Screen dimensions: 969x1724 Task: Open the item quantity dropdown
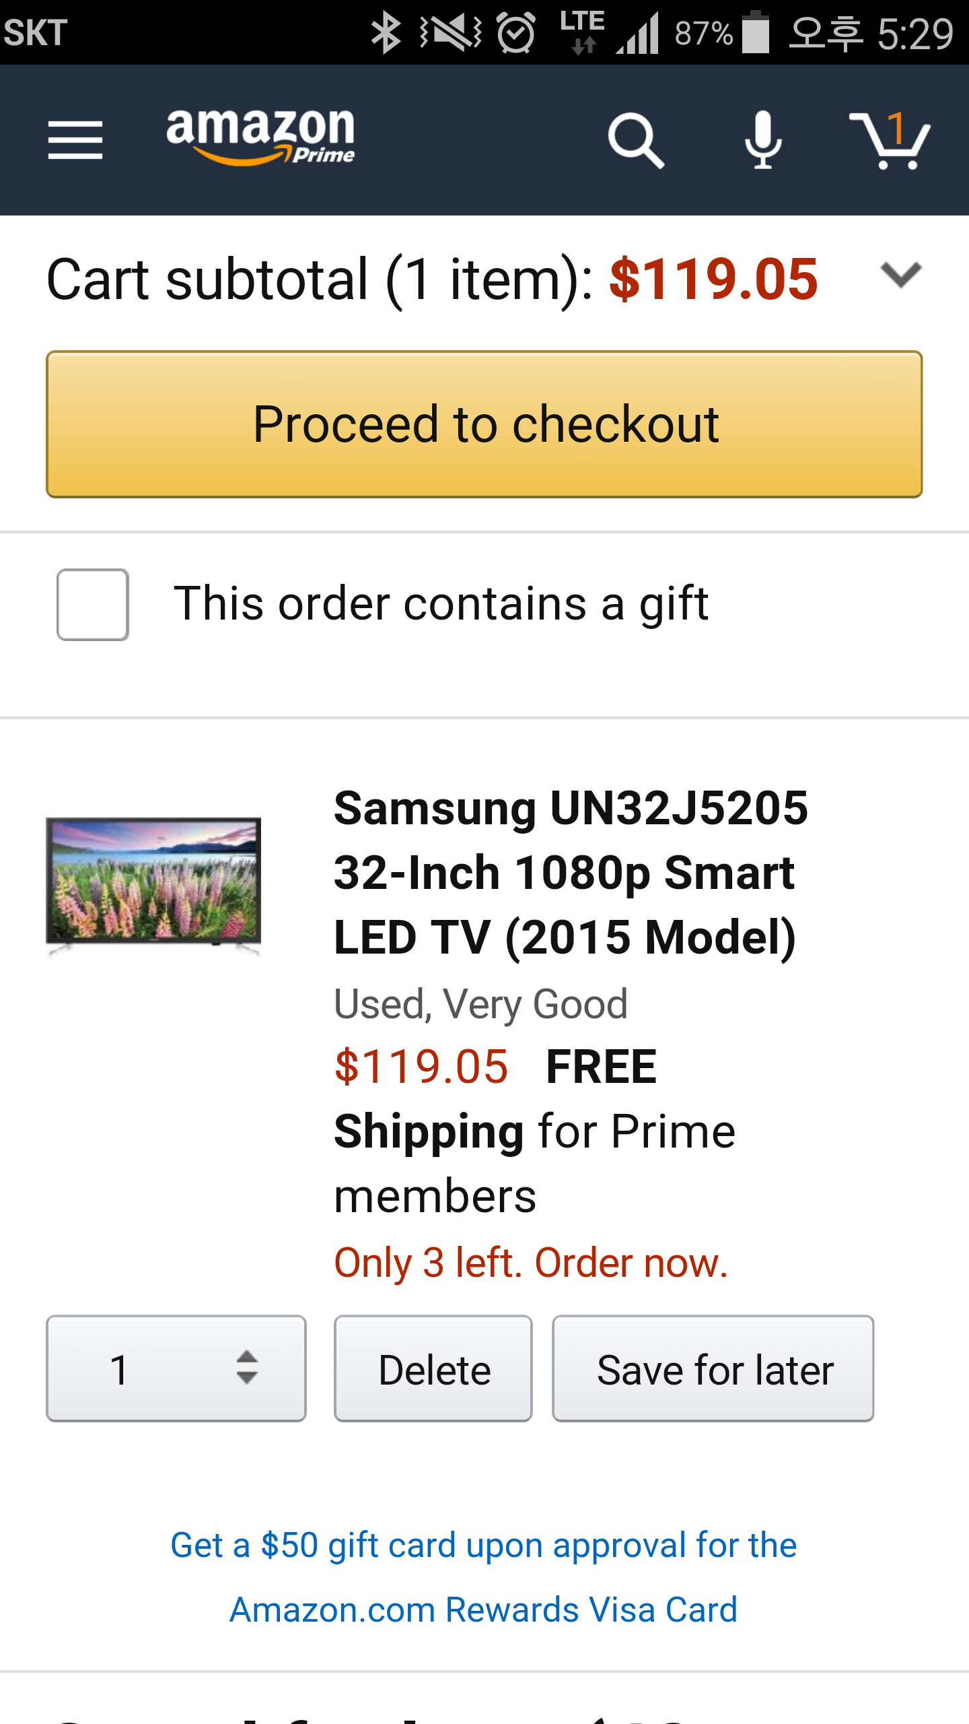point(176,1368)
